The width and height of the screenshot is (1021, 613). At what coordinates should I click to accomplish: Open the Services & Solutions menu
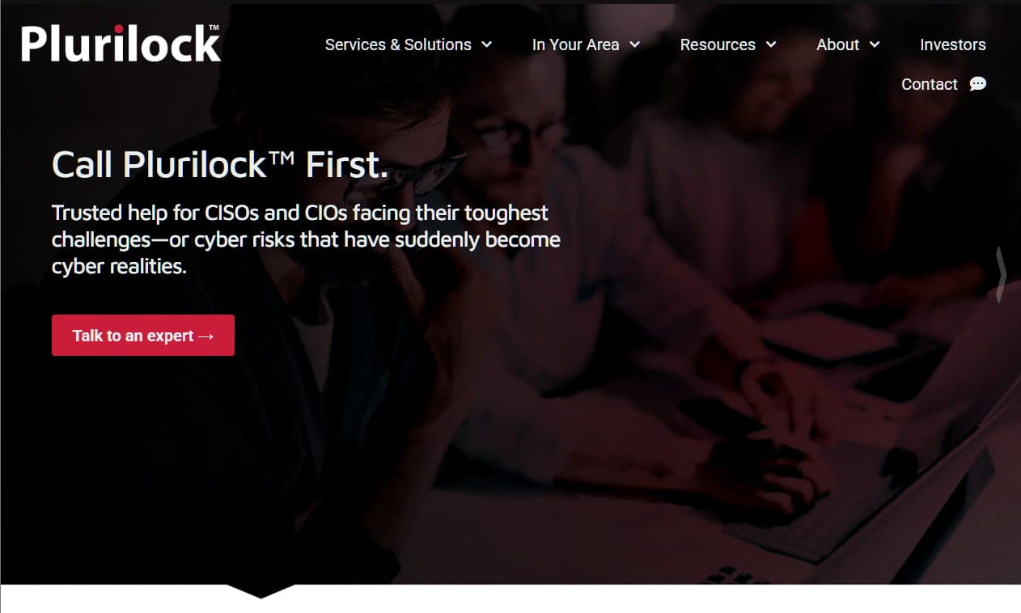click(398, 44)
